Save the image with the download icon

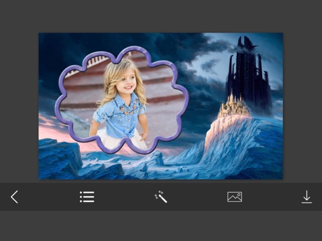coord(307,197)
